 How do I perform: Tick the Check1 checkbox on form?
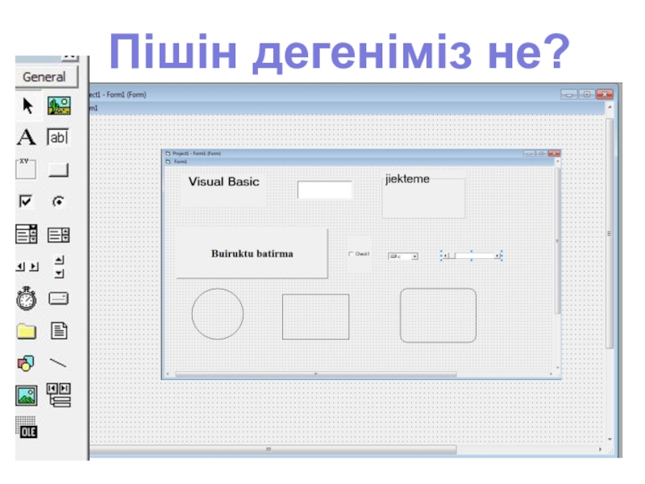pyautogui.click(x=351, y=254)
